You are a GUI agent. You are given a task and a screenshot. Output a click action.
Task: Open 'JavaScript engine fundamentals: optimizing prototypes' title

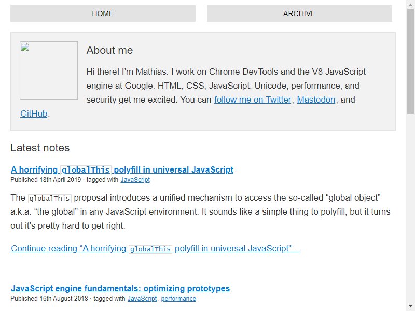point(120,288)
